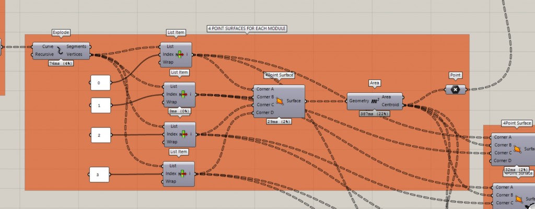535x209 pixels.
Task: Click the 387ms (22%) profiler label
Action: [x=375, y=113]
